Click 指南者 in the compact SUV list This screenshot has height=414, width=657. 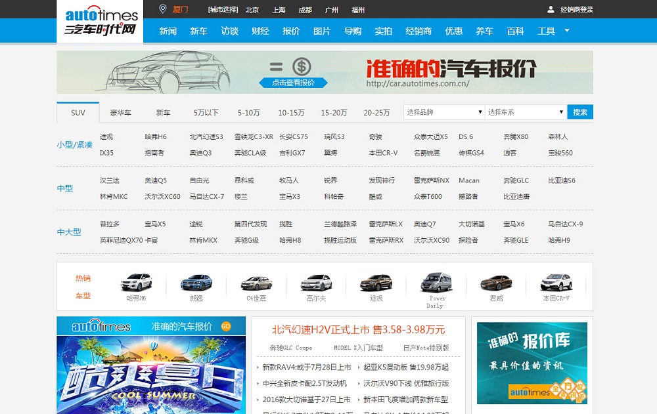(154, 153)
